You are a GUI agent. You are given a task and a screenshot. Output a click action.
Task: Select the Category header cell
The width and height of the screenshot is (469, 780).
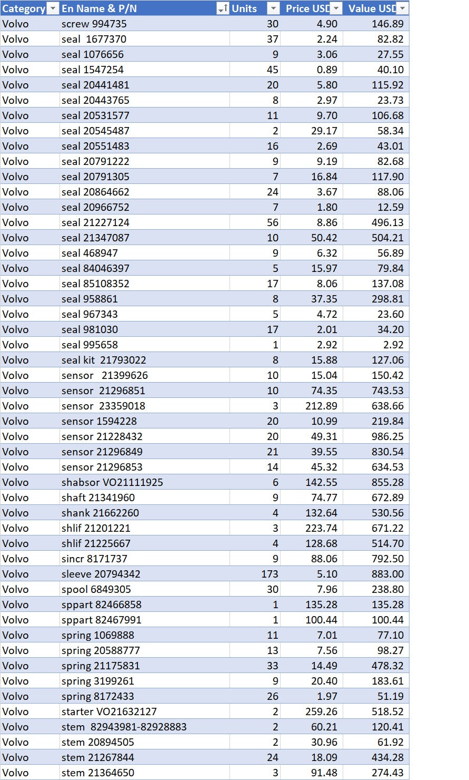(29, 8)
